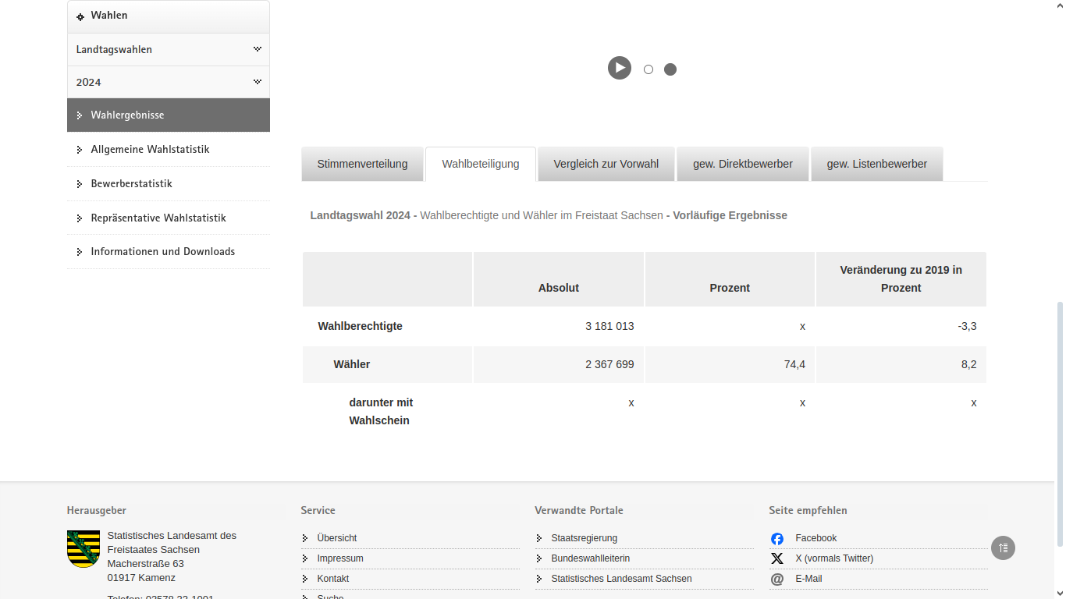This screenshot has height=599, width=1066.
Task: Click the back-to-top round arrow button
Action: tap(1004, 548)
